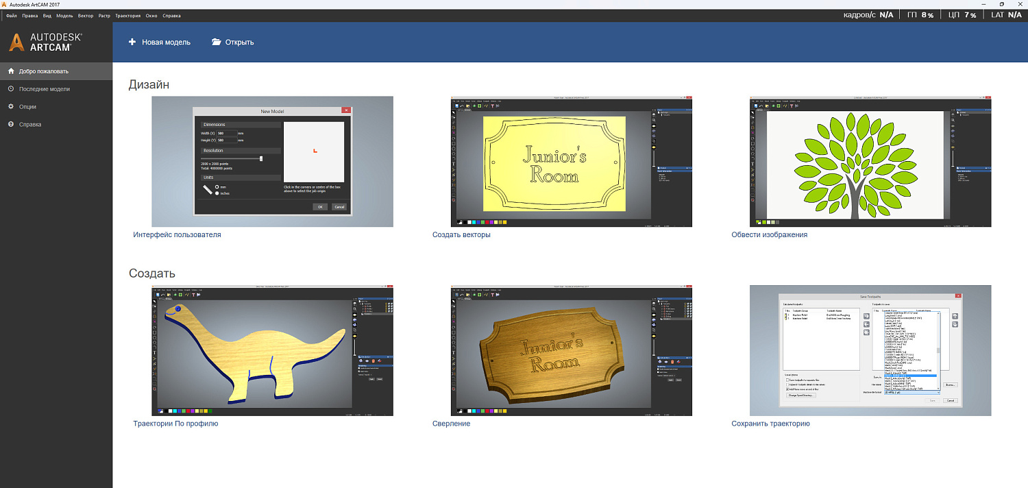Open the Сохранить траекторию link
Viewport: 1028px width, 488px height.
tap(771, 424)
